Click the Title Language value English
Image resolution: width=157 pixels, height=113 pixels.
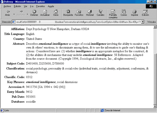click(30, 34)
